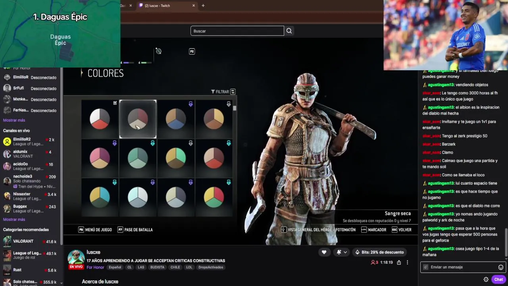Click the FILTRAR filter control
Screen dimensions: 508x286
pyautogui.click(x=223, y=92)
